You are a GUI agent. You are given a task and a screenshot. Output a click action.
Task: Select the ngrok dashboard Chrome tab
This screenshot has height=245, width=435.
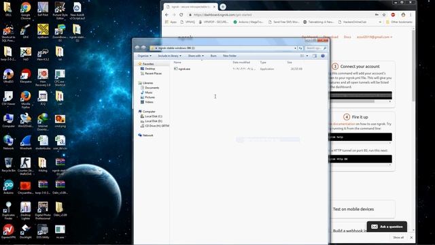pyautogui.click(x=190, y=7)
